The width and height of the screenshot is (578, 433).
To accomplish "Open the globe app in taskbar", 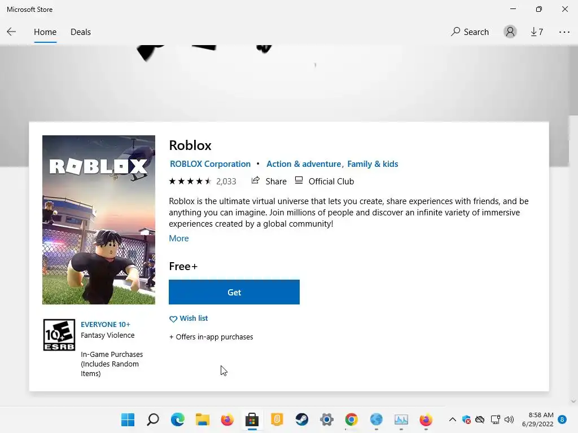I will [376, 419].
